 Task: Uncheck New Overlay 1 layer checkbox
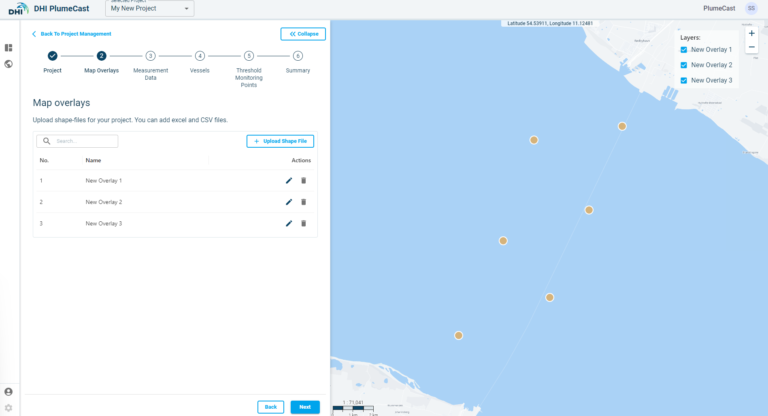[x=684, y=50]
